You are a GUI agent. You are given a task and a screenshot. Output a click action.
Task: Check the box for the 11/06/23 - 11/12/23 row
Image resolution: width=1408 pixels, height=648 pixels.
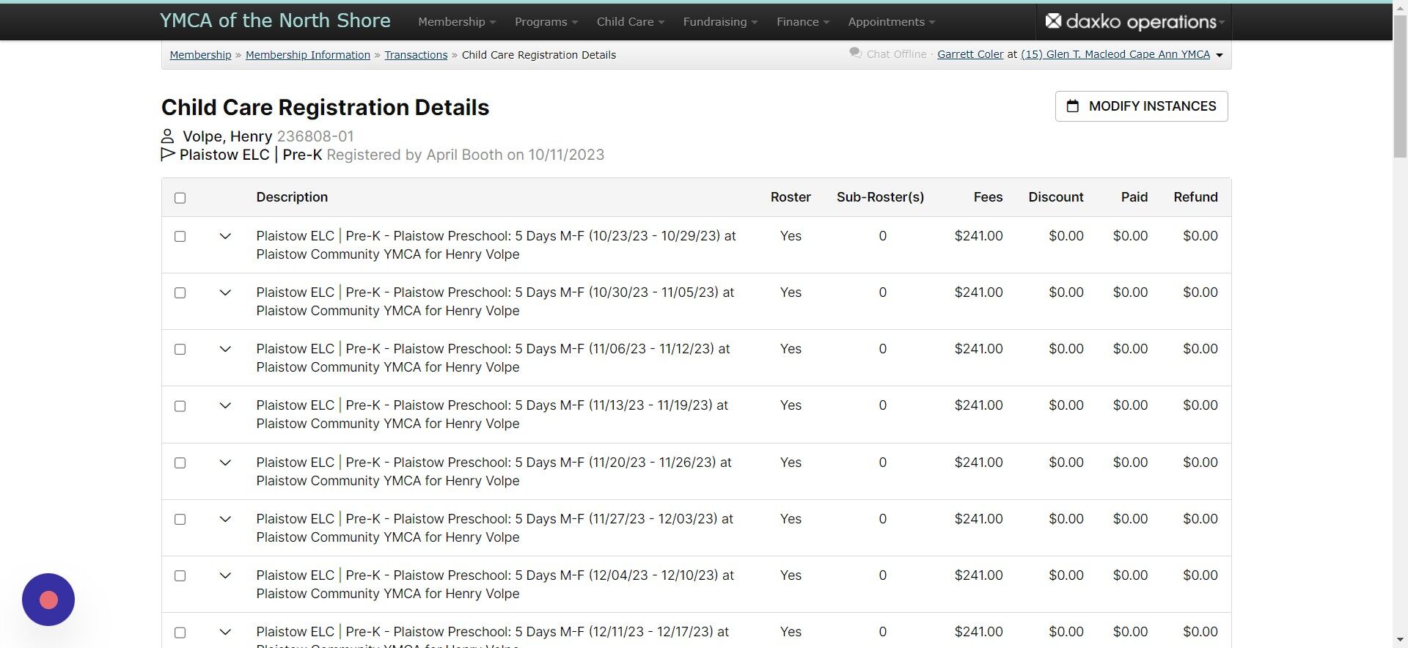(180, 349)
